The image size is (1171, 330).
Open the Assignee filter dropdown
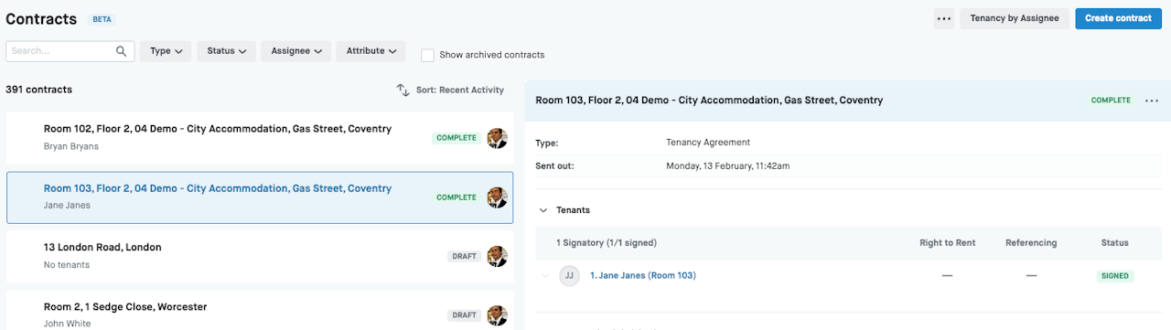pyautogui.click(x=295, y=51)
